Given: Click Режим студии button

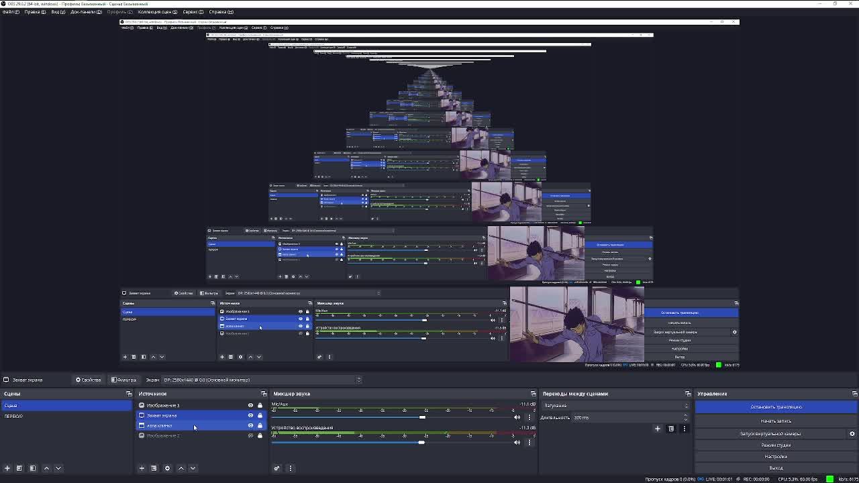Looking at the screenshot, I should [776, 445].
